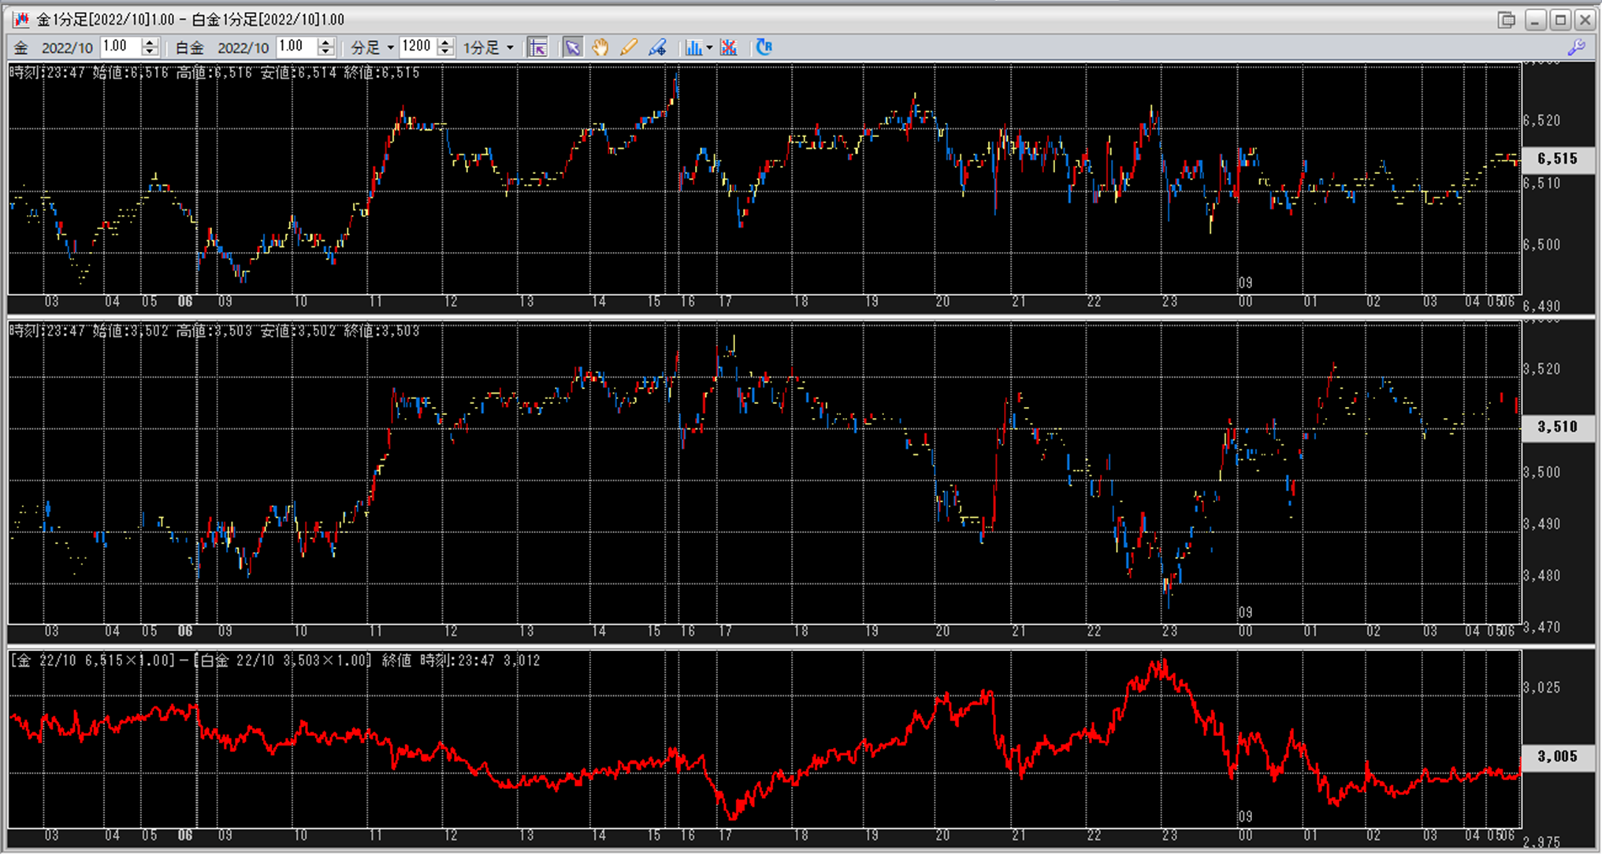This screenshot has width=1602, height=855.
Task: Select the arrow pointer cursor tool
Action: [x=572, y=47]
